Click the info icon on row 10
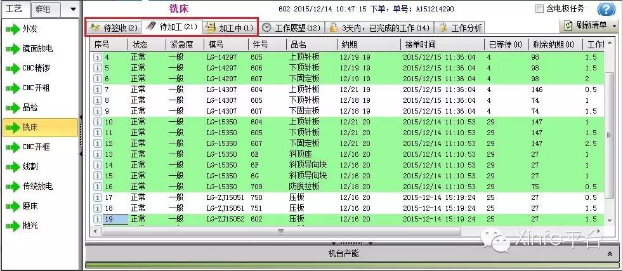Screen dimensions: 623x271 point(98,122)
